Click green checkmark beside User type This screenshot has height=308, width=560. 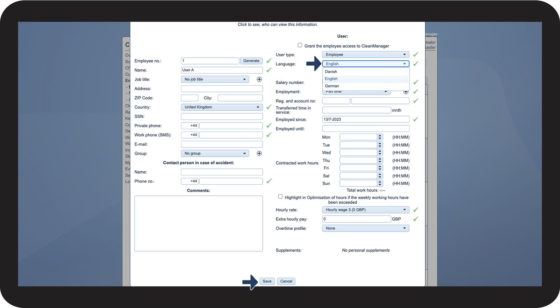click(x=415, y=55)
